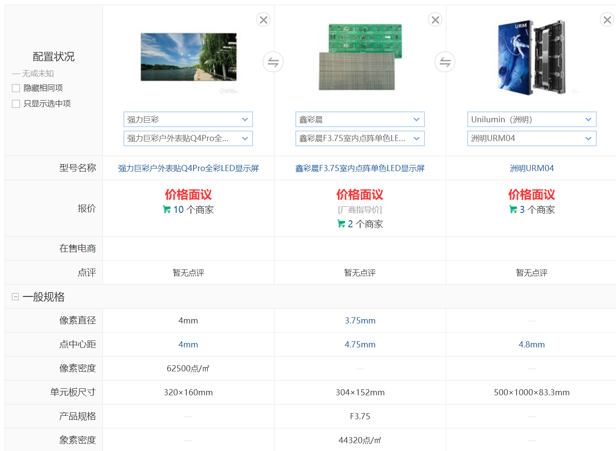Screen dimensions: 616x451
Task: Enable 只显示选中项 checkbox
Action: (x=16, y=104)
